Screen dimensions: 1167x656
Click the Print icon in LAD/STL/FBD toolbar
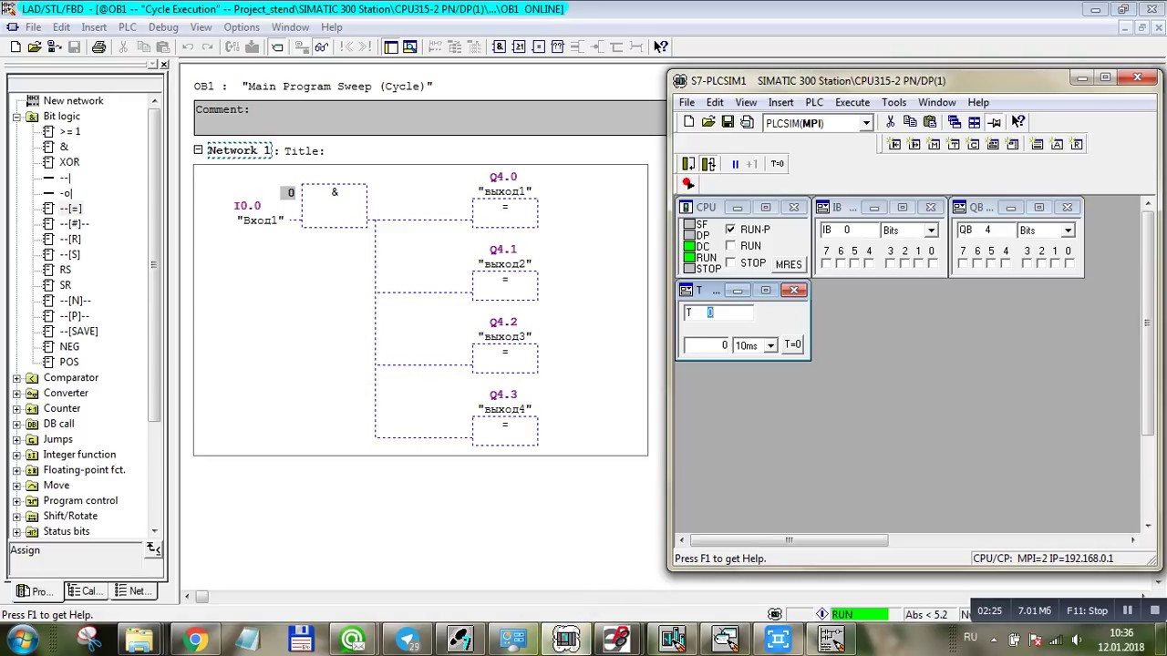(x=98, y=46)
